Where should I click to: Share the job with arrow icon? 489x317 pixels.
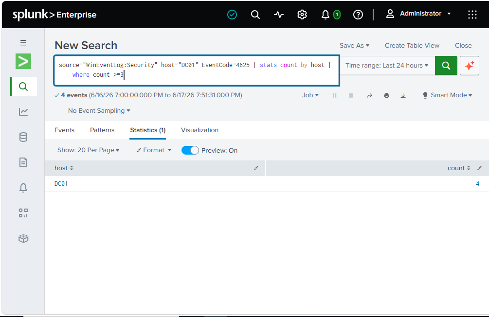(370, 95)
